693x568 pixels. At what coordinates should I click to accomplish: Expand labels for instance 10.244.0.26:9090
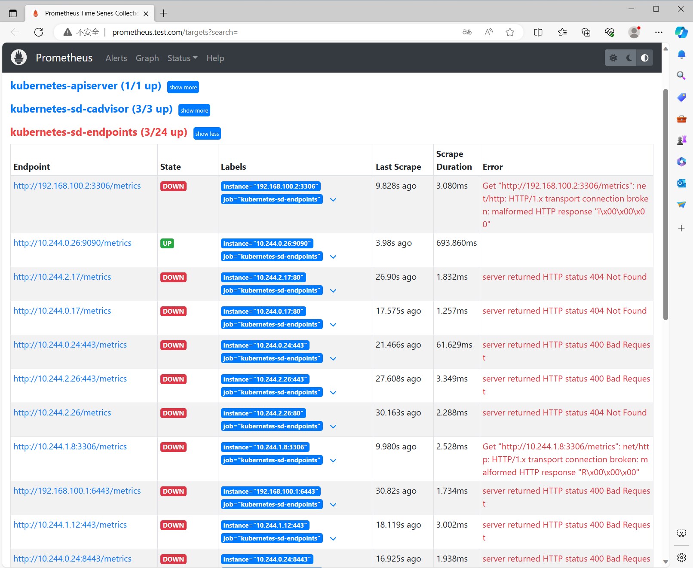pyautogui.click(x=333, y=257)
